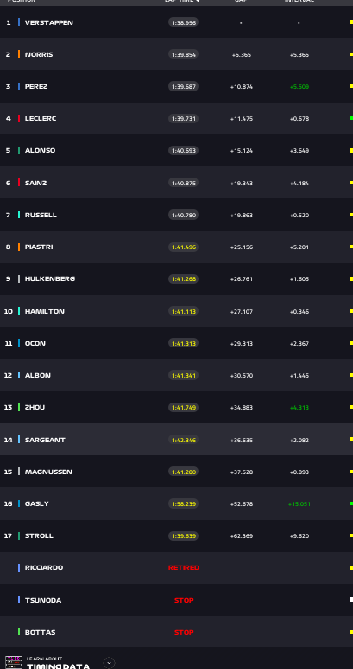Click Gasly's green status indicator on right

(x=351, y=503)
